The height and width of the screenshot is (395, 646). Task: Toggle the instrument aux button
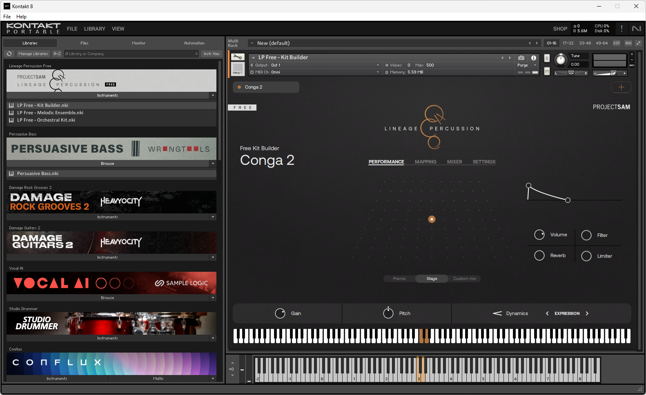[x=632, y=65]
